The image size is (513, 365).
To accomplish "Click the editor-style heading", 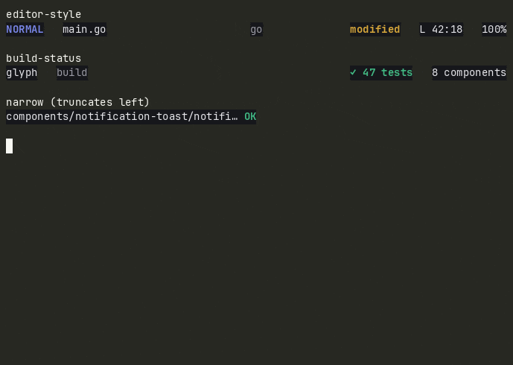I will pos(43,14).
